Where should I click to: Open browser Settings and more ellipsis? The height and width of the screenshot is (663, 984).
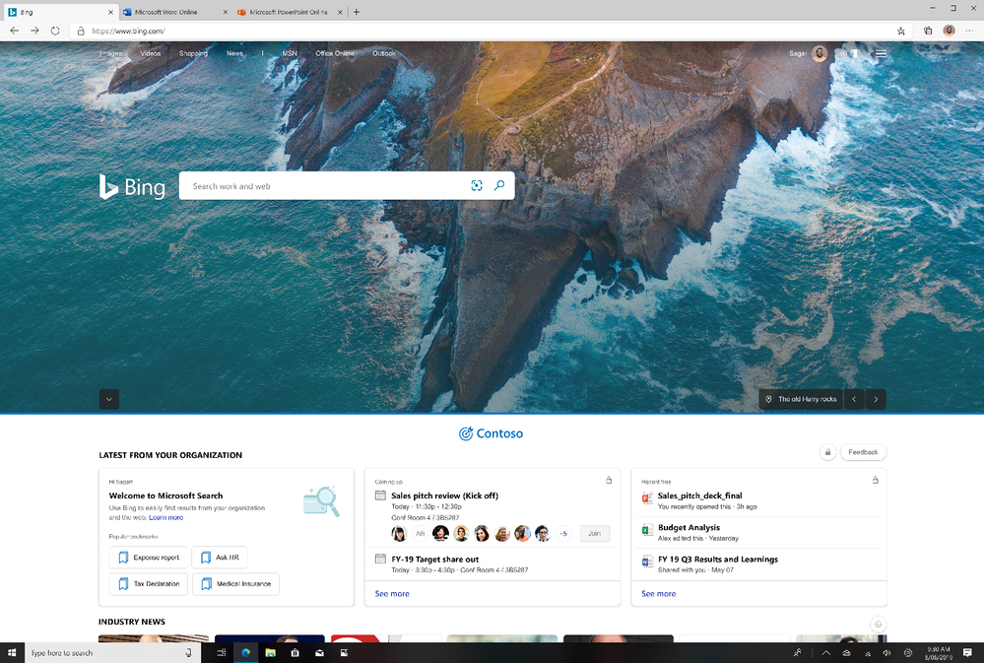[970, 31]
